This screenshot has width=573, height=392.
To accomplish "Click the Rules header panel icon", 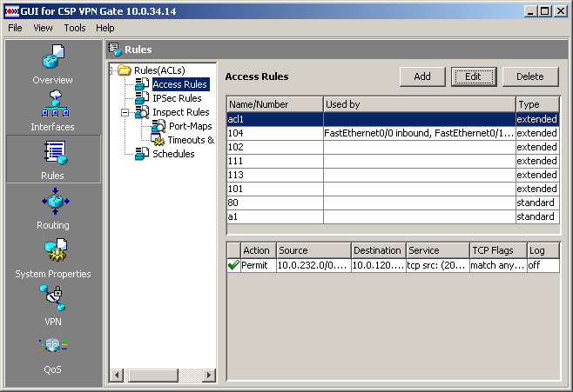I will pyautogui.click(x=115, y=50).
